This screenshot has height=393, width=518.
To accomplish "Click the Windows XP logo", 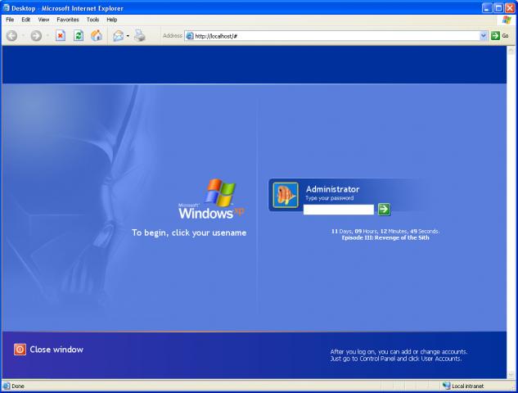I will [x=211, y=199].
